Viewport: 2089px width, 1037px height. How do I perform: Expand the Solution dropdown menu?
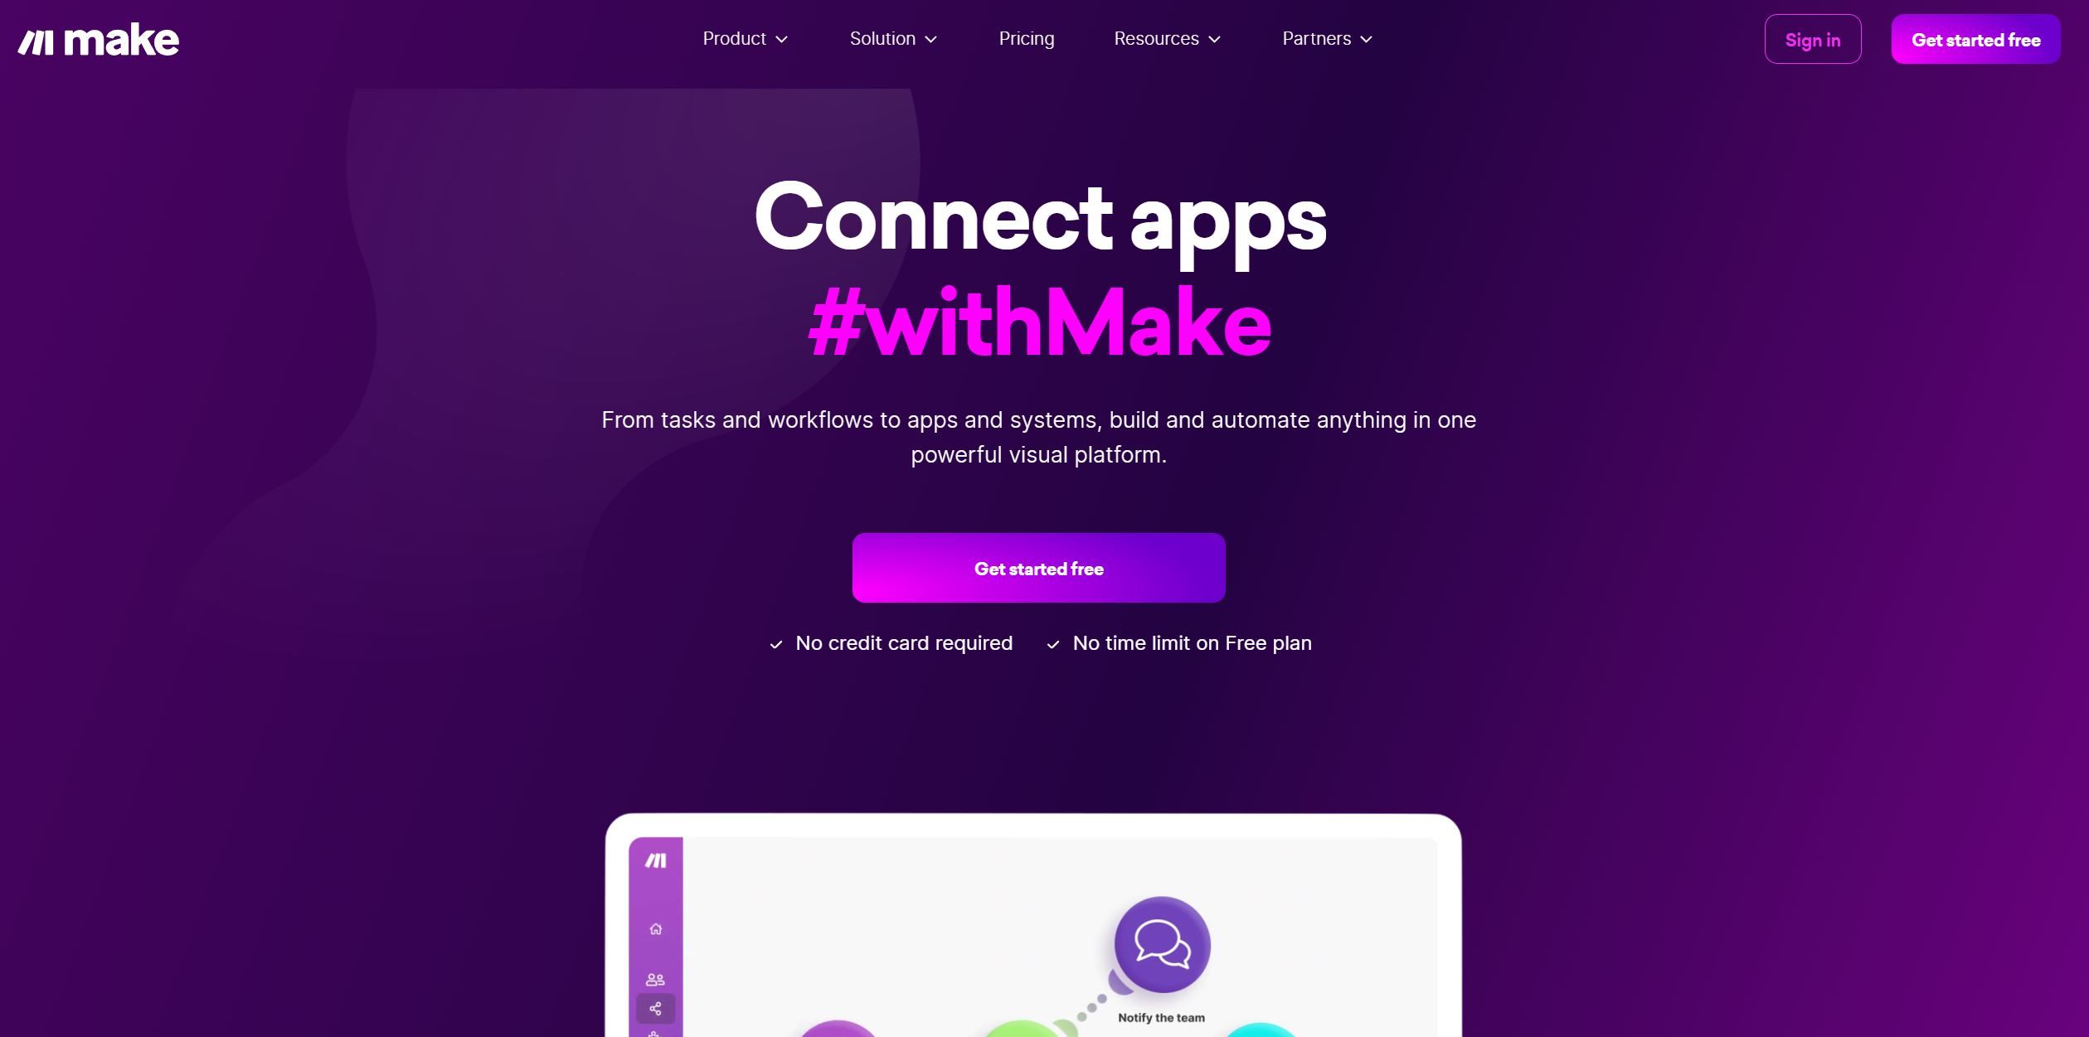click(x=891, y=37)
